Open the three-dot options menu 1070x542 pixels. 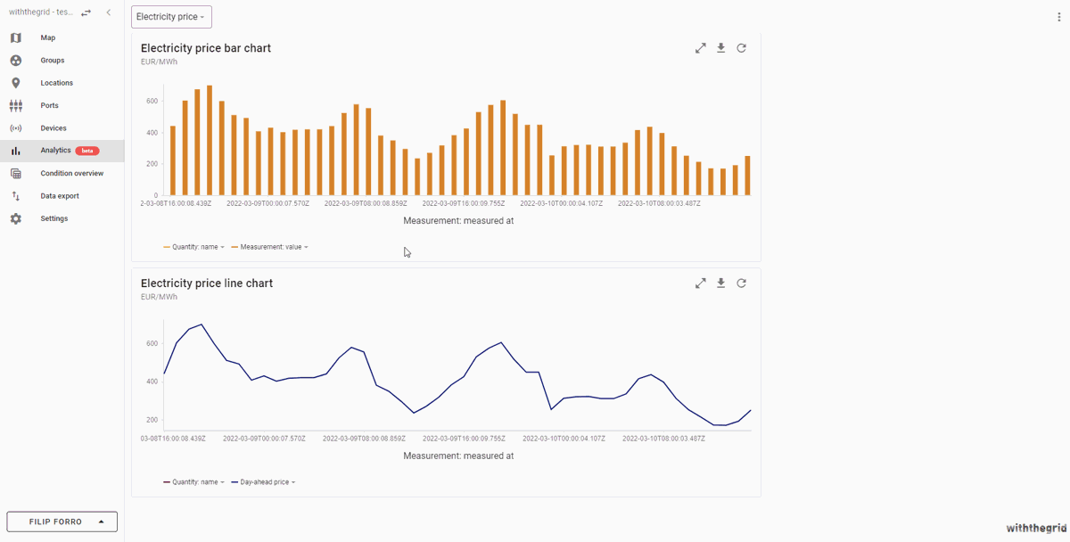coord(1058,17)
